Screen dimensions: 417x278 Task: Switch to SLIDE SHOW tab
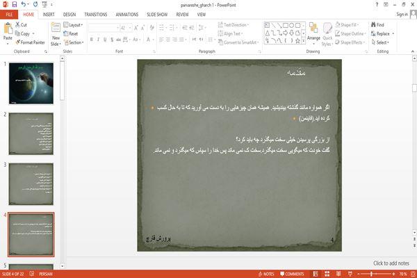[x=157, y=15]
